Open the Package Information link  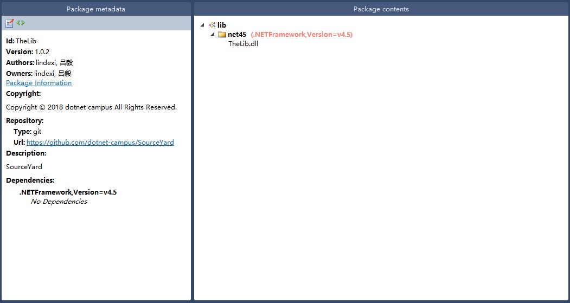click(x=39, y=83)
